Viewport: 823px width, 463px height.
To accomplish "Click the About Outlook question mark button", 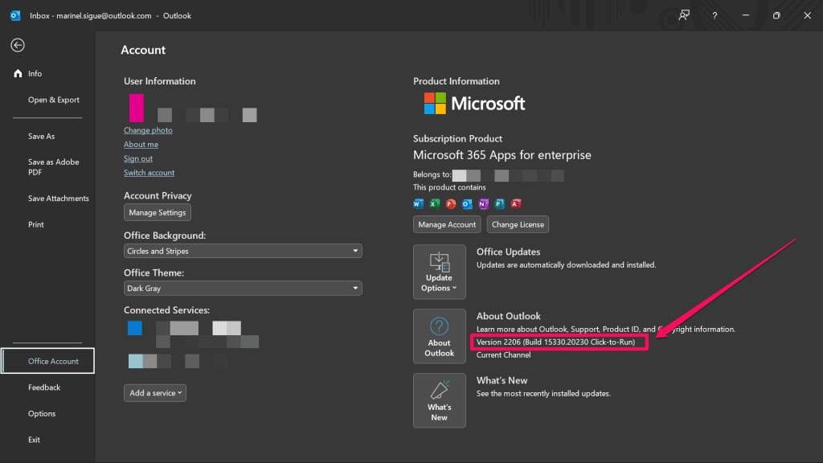I will [x=439, y=336].
